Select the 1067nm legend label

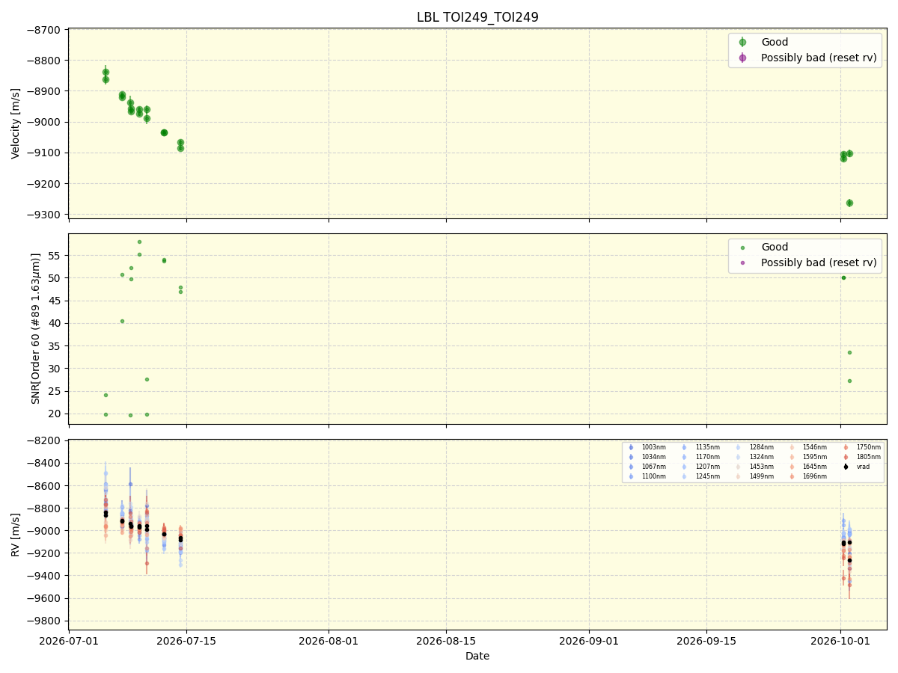pos(653,467)
